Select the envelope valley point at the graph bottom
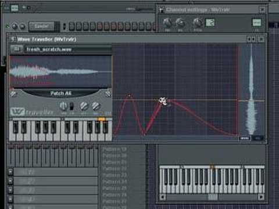279x209 pixels. [144, 134]
